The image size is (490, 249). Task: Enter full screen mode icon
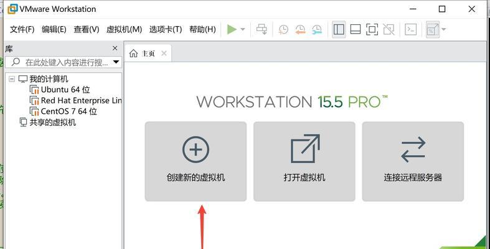tap(372, 29)
